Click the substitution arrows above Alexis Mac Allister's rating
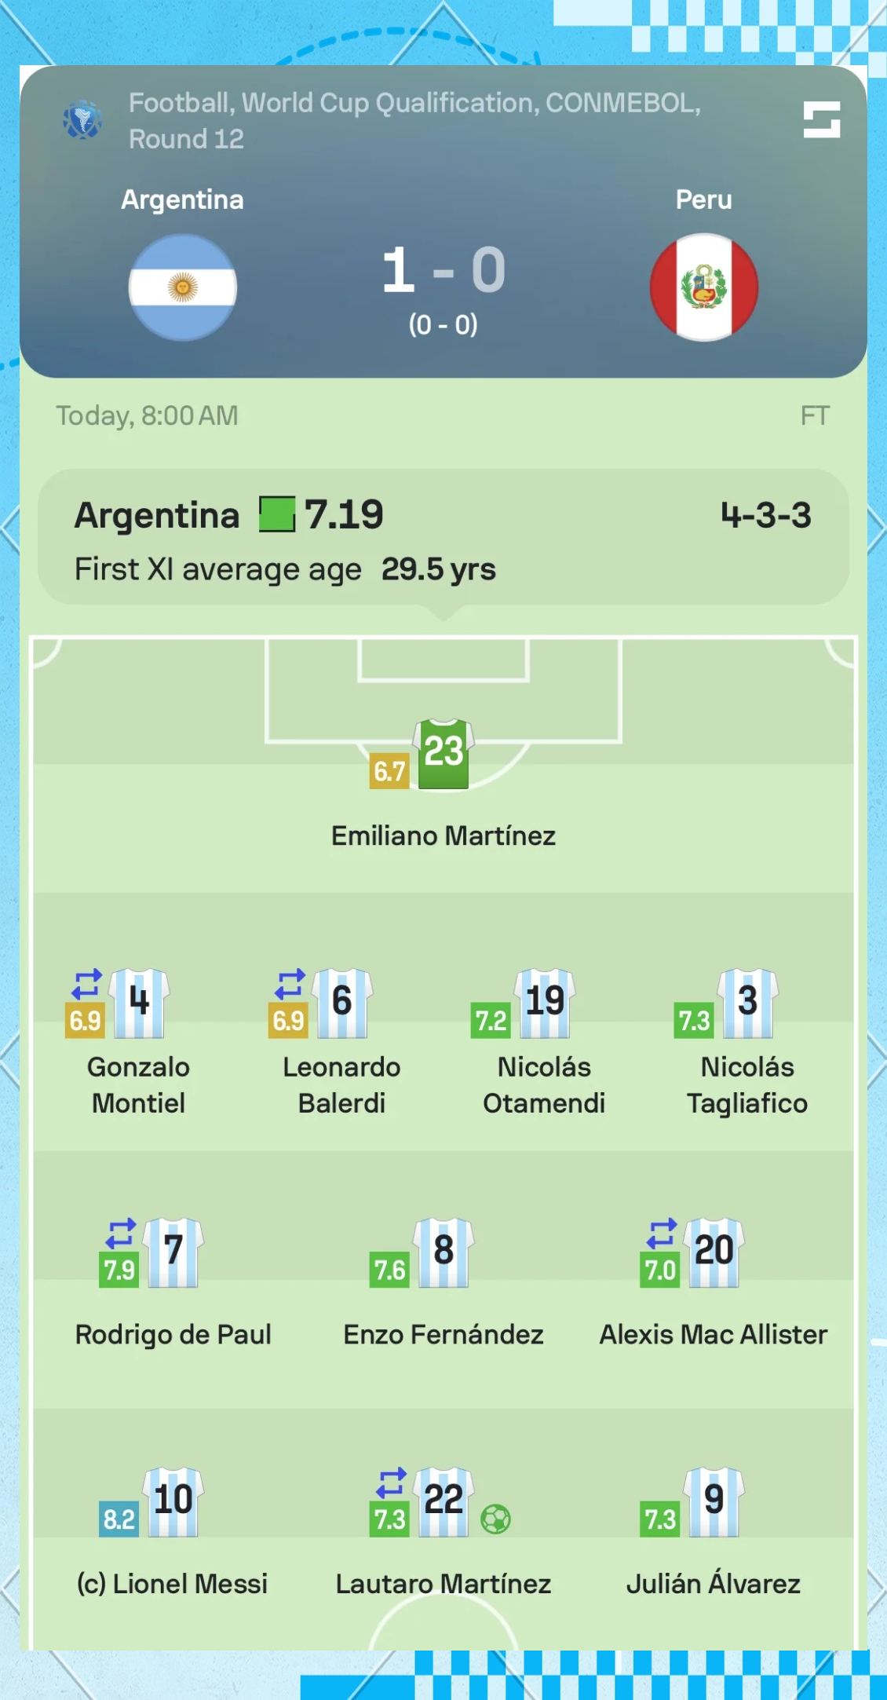This screenshot has width=887, height=1700. pos(662,1234)
